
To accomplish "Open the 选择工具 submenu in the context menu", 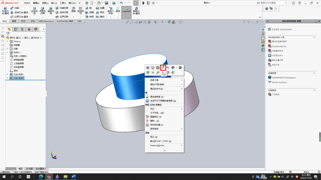I will point(164,80).
